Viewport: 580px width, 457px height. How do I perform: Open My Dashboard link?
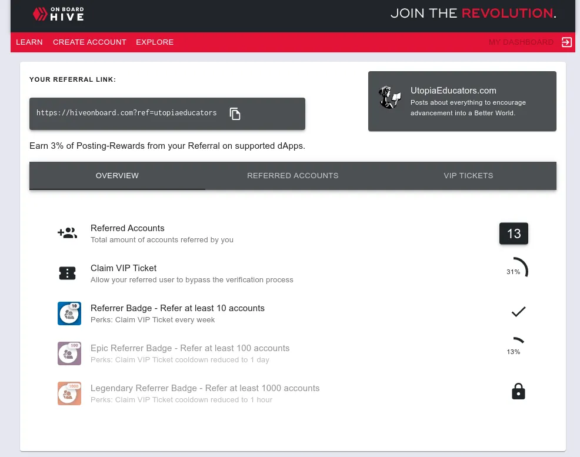(x=521, y=42)
